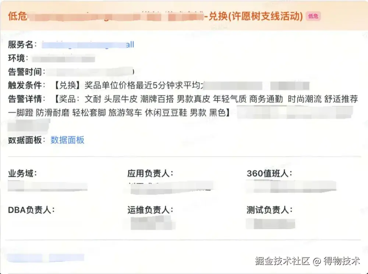
Task: Open the 数据面板 data panel link
Action: (67, 140)
